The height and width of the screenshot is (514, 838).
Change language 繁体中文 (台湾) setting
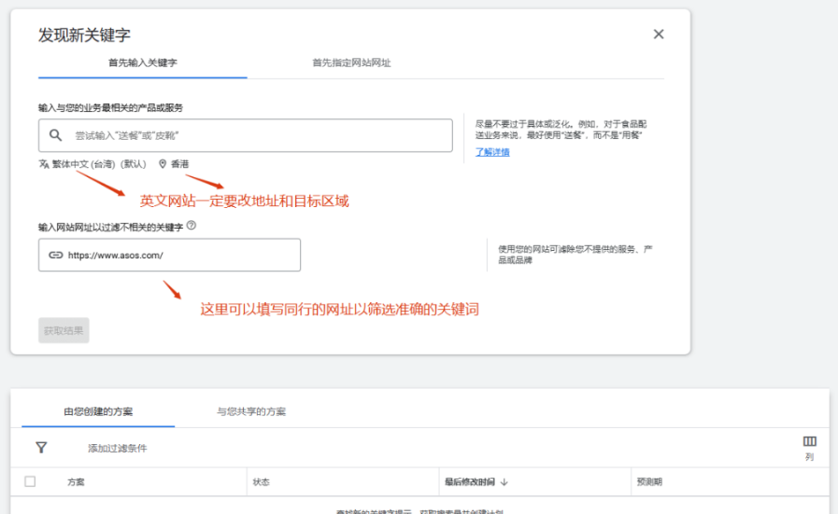pos(99,164)
